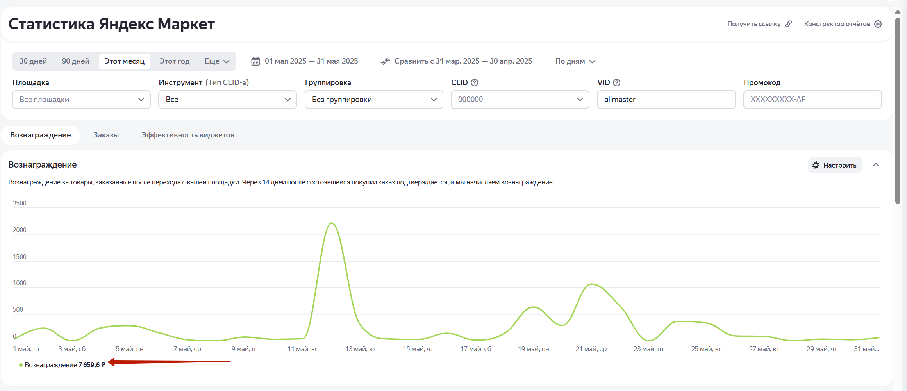Click the 29 май, чт axis label

pyautogui.click(x=822, y=349)
